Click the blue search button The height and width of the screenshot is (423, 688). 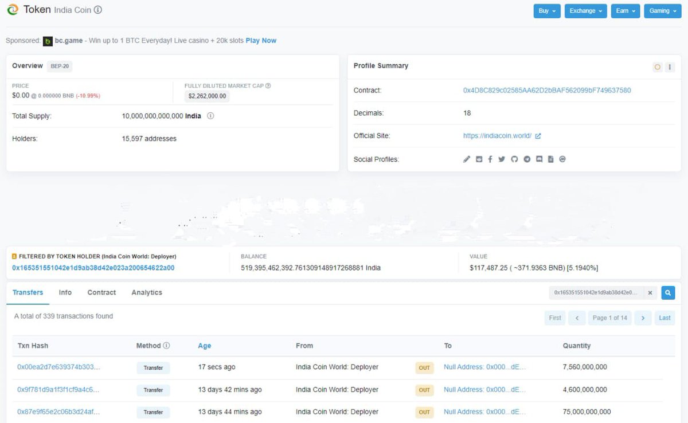click(x=667, y=293)
